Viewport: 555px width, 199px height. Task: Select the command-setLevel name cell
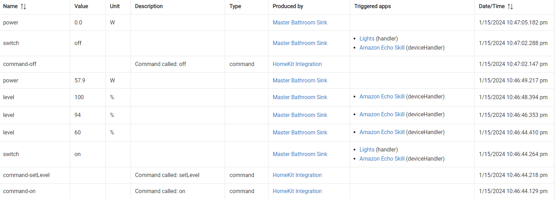(35, 175)
